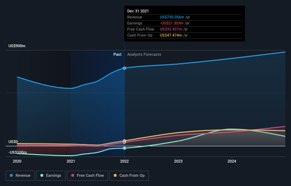Click the 2021 x-axis label

[x=71, y=161]
